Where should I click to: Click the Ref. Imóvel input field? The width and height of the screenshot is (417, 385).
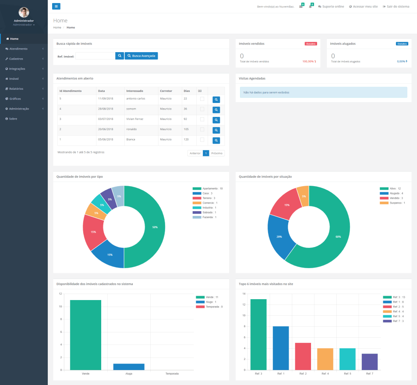pos(95,56)
